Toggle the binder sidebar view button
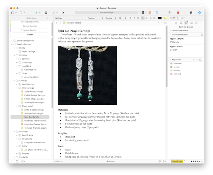 pos(13,13)
